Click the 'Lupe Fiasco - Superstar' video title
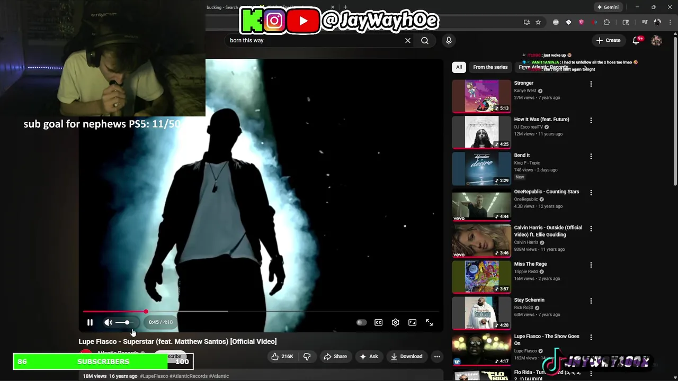678x381 pixels. point(177,342)
